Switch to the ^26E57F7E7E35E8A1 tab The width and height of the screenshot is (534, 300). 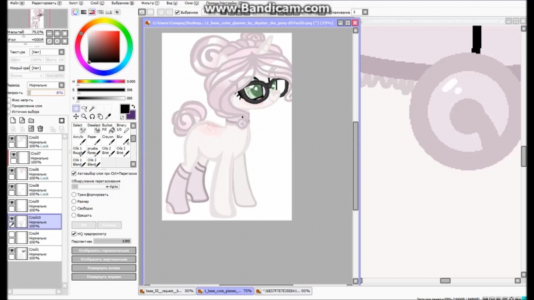(x=283, y=291)
